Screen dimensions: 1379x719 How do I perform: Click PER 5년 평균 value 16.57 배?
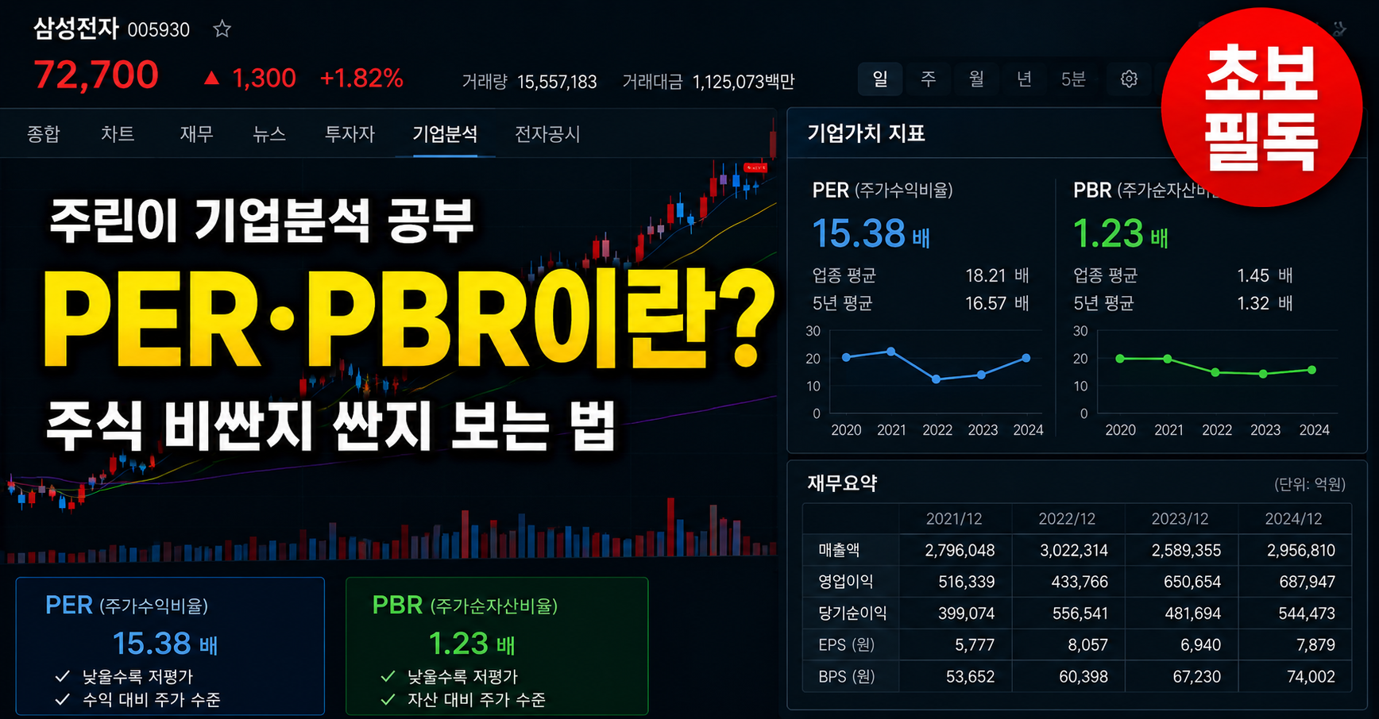tap(997, 303)
